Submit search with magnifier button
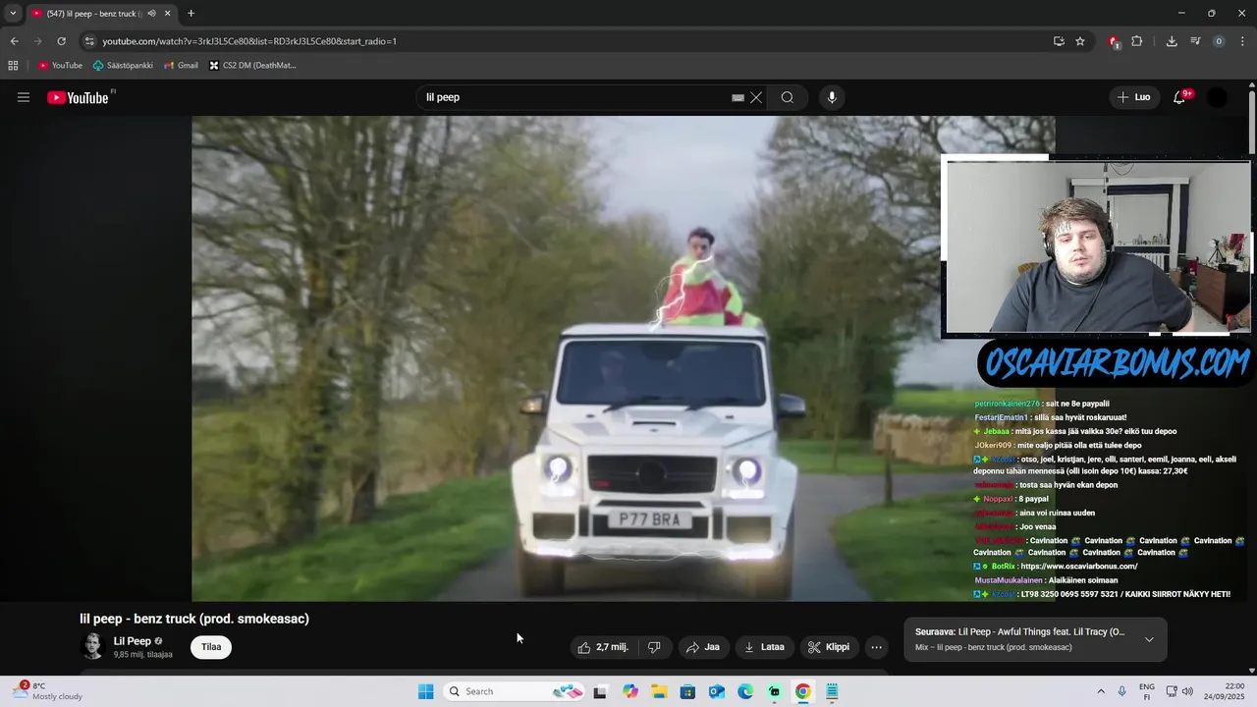The height and width of the screenshot is (707, 1257). coord(788,97)
